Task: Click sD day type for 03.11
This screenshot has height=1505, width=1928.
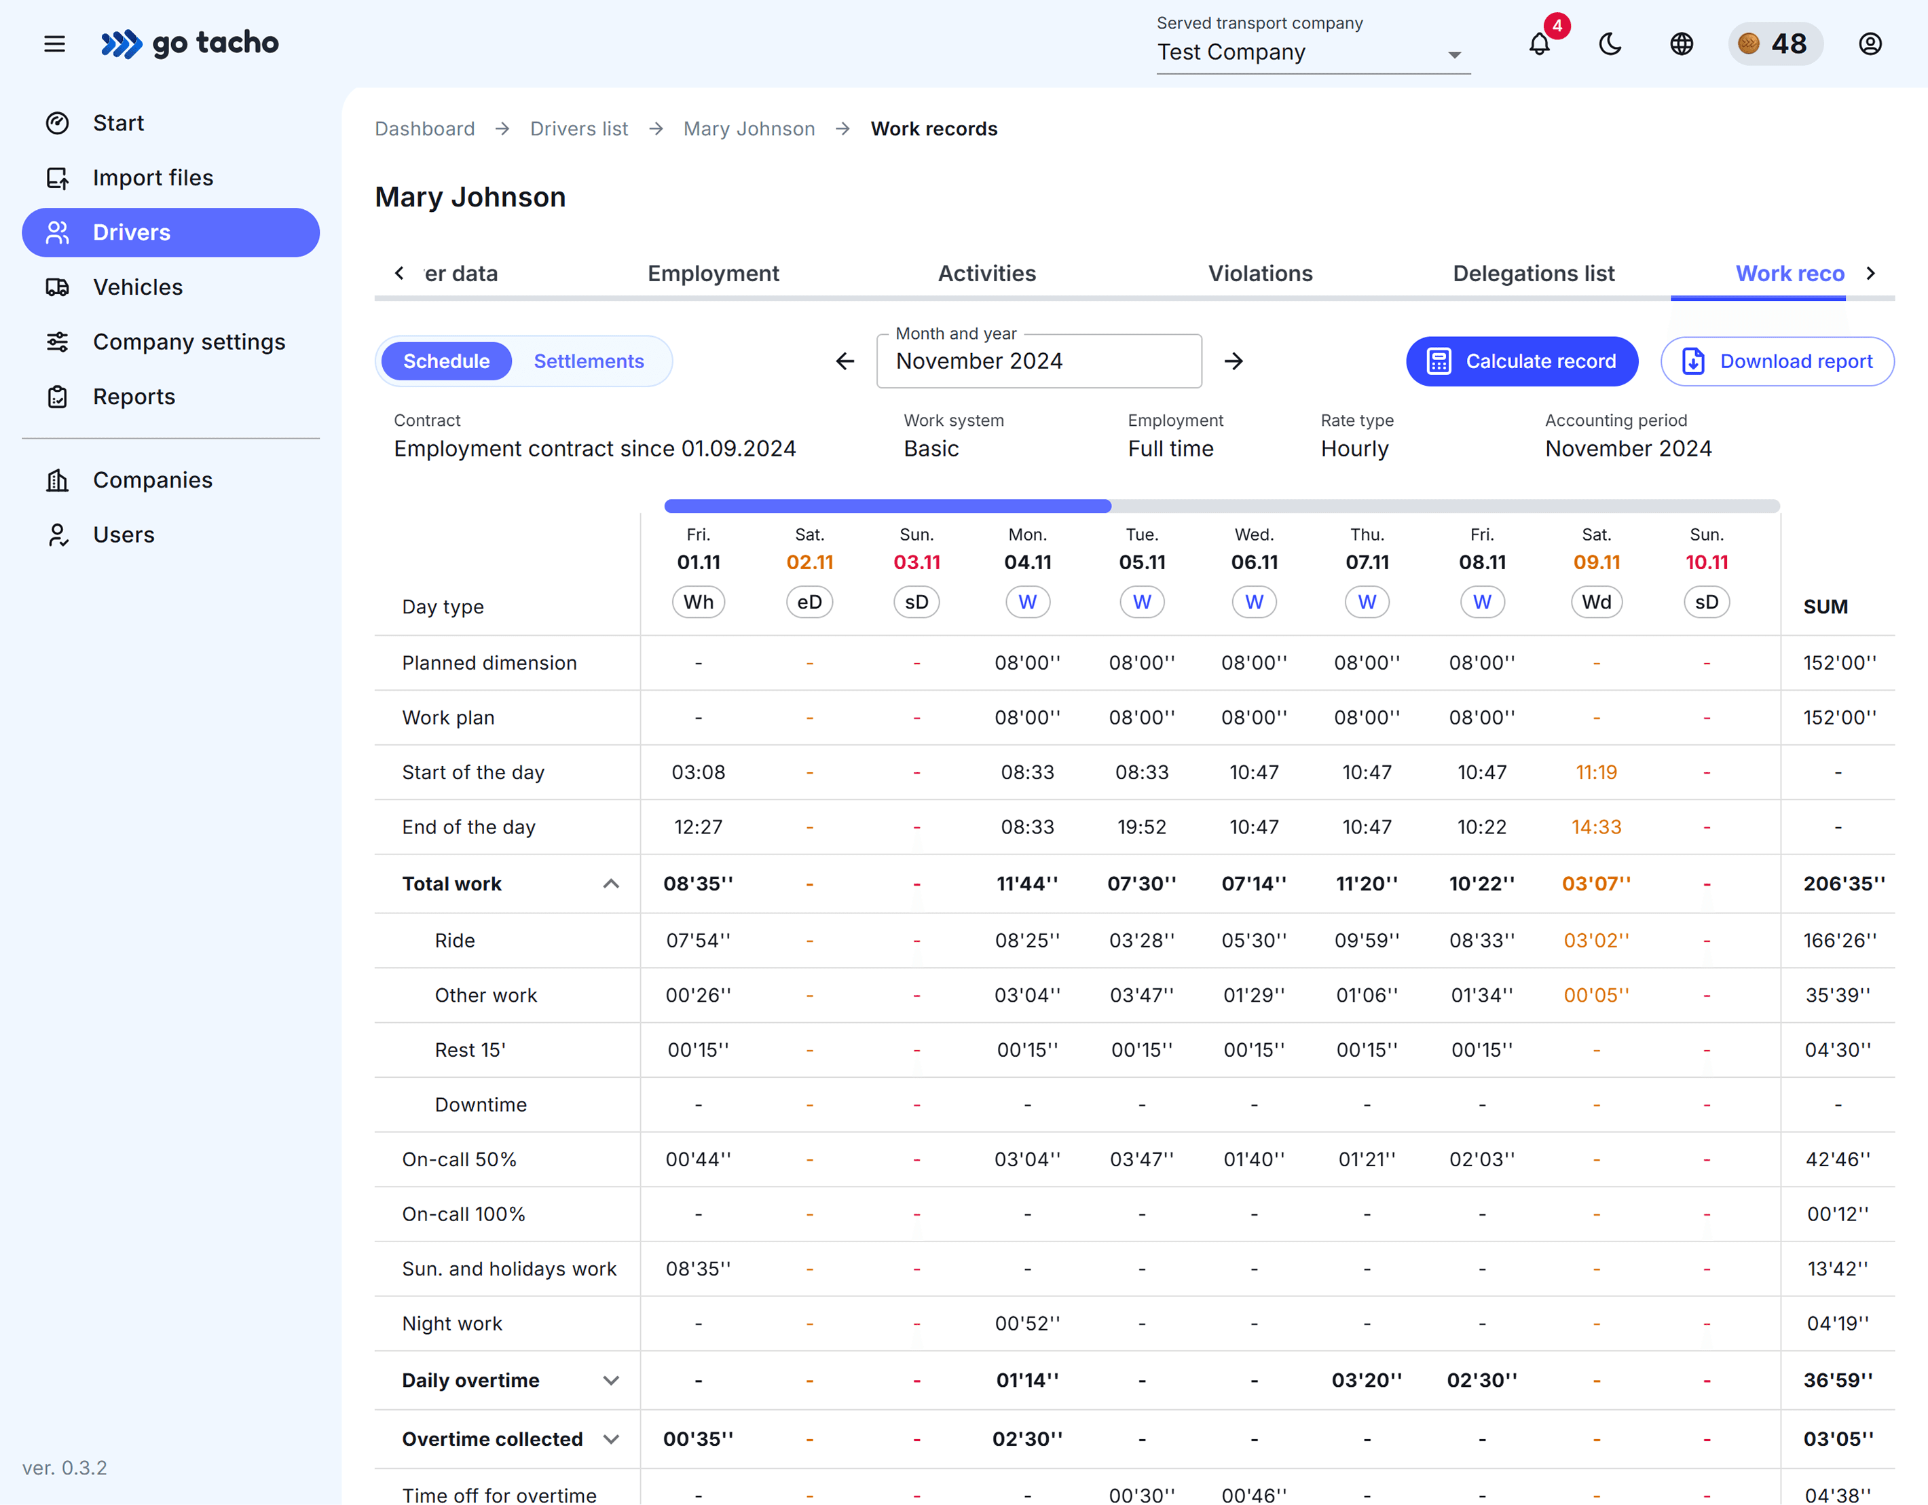Action: coord(916,602)
